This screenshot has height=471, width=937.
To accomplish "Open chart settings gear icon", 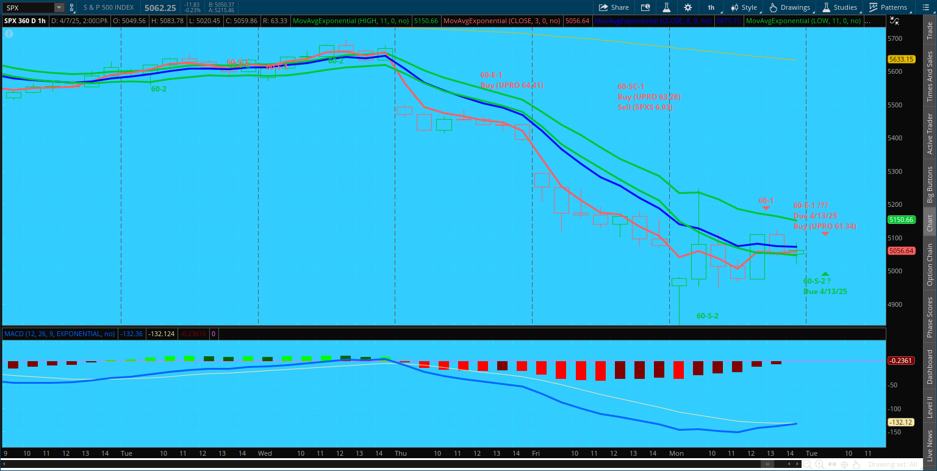I will coord(688,7).
